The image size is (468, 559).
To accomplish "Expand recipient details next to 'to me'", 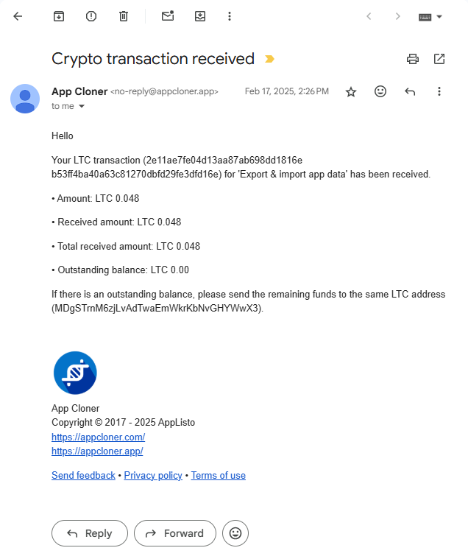I will (82, 106).
